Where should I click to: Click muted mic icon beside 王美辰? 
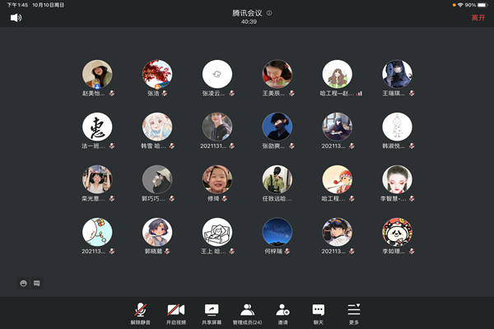[291, 94]
